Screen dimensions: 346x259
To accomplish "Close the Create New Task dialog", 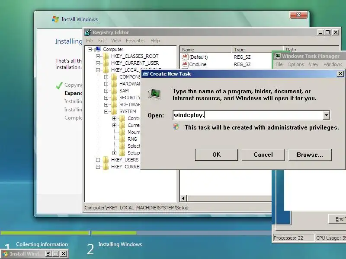I will (340, 73).
